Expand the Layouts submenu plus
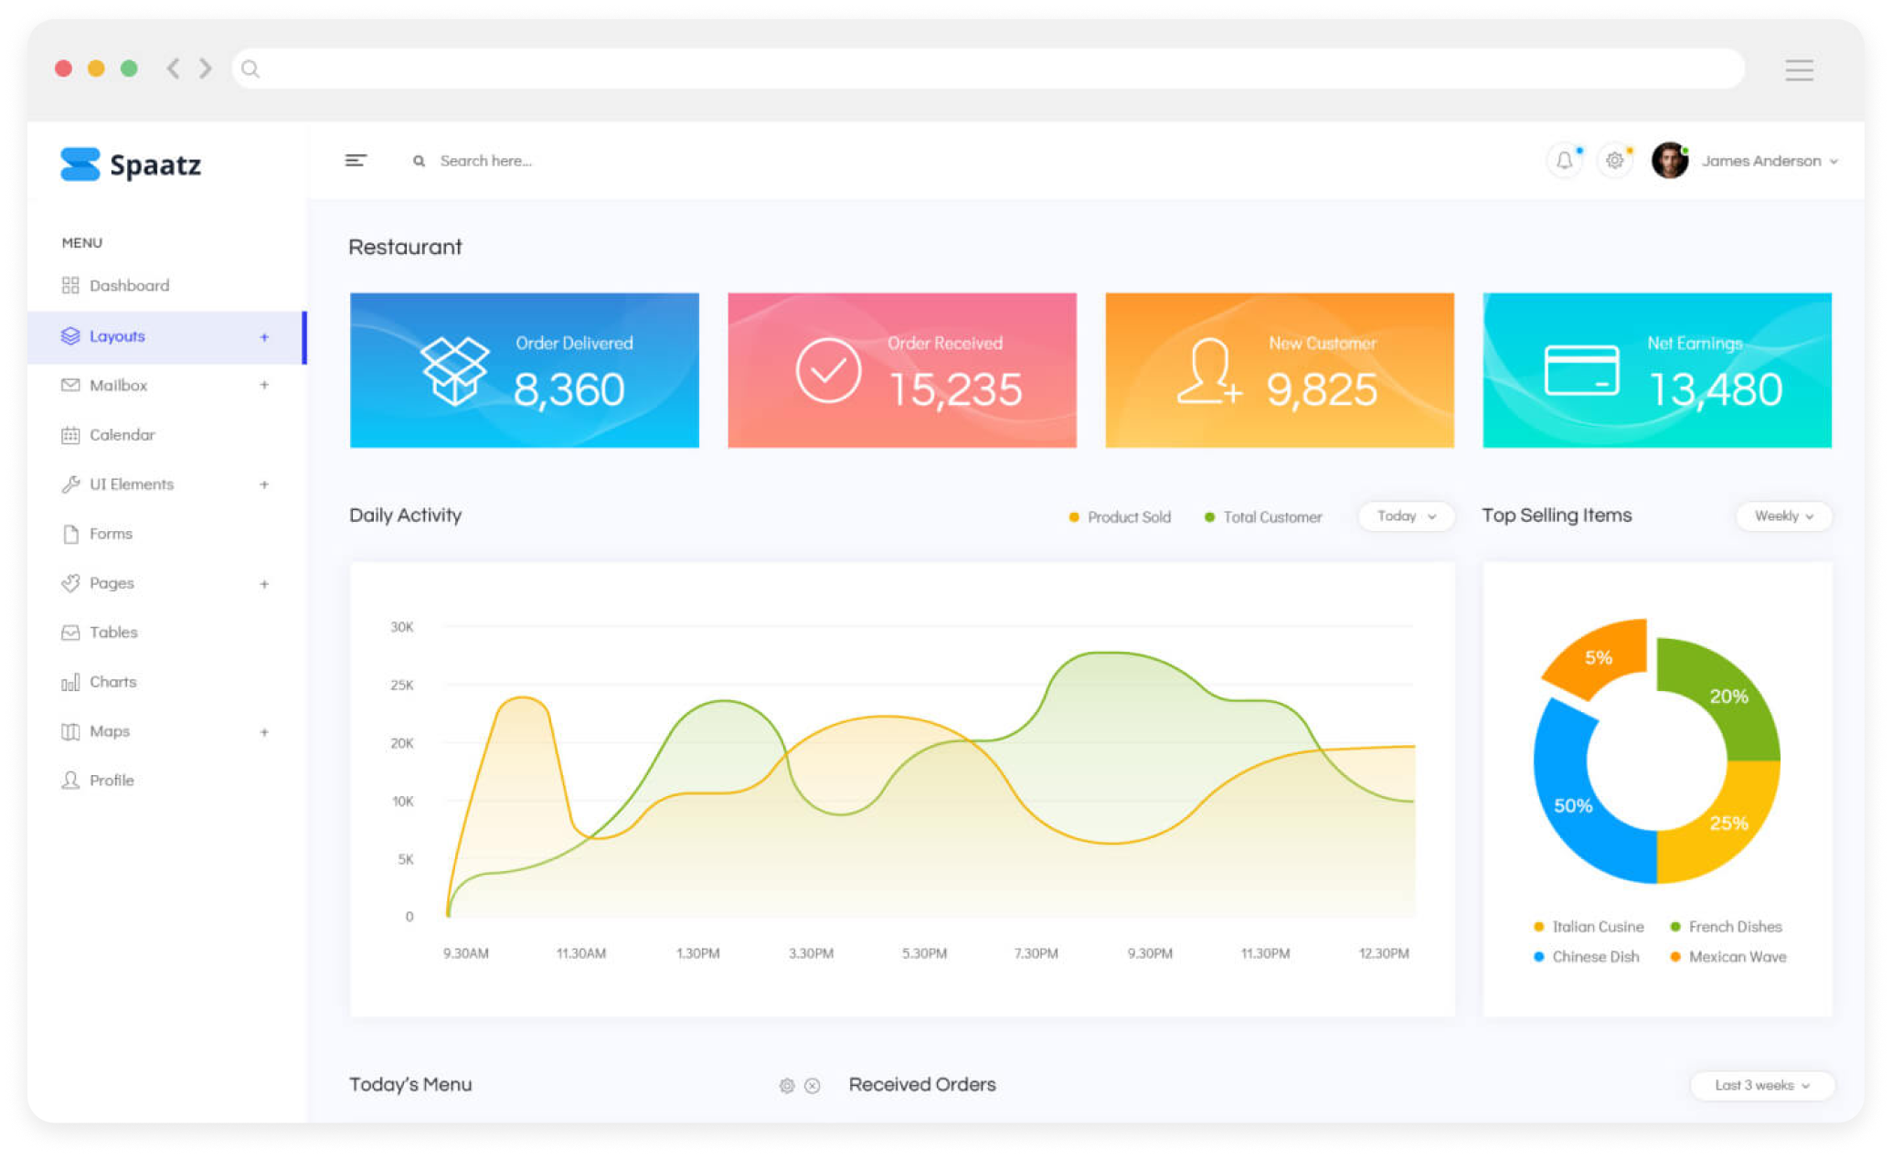 click(264, 337)
